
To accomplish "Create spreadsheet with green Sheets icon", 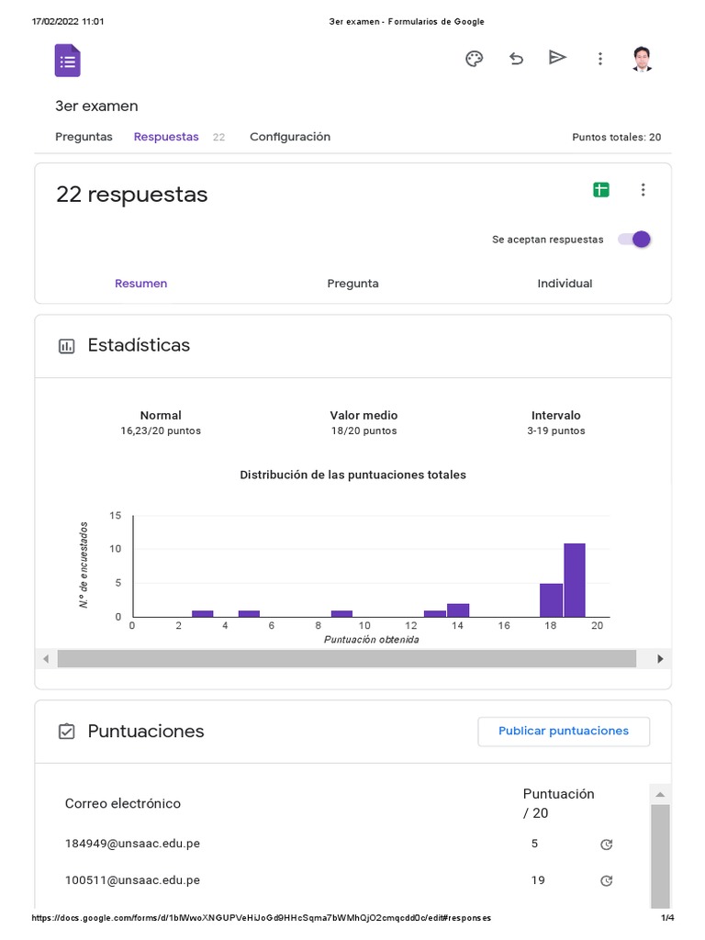I will 601,190.
